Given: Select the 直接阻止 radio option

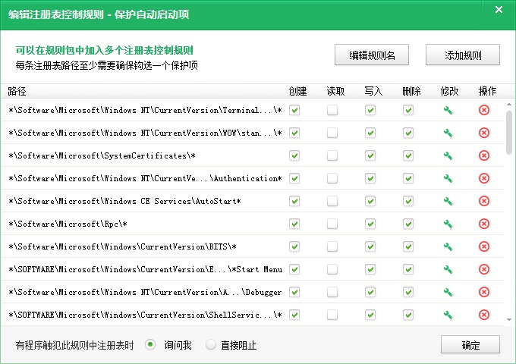Looking at the screenshot, I should point(212,345).
